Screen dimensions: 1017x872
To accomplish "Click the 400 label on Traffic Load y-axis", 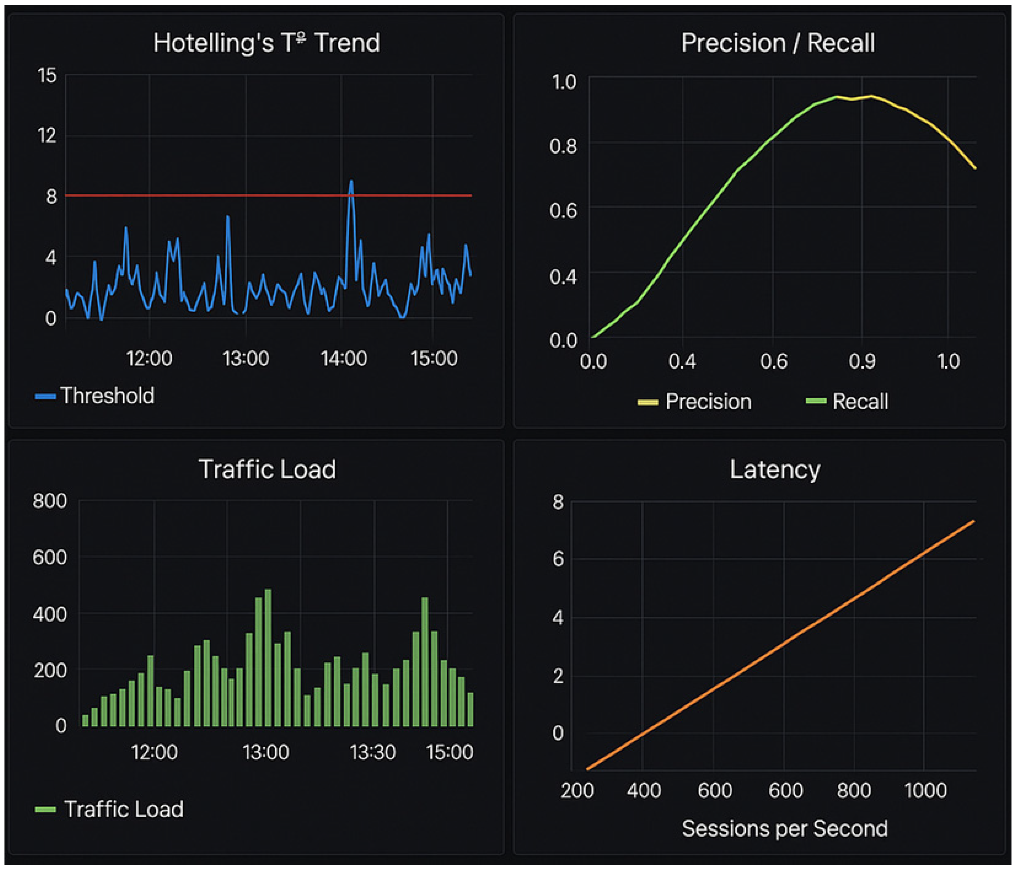I will coord(50,614).
